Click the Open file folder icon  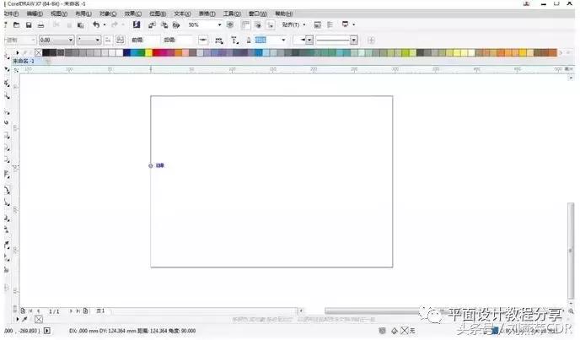16,24
